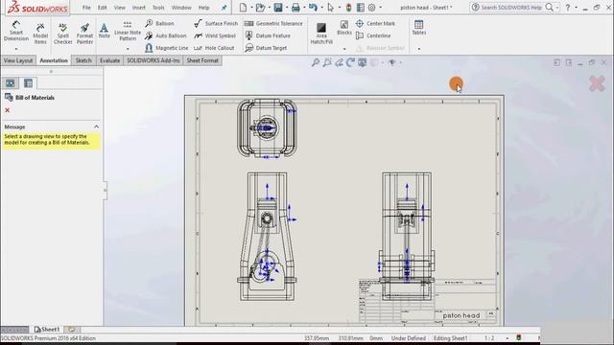Cancel Bill of Materials with red X

(x=7, y=110)
